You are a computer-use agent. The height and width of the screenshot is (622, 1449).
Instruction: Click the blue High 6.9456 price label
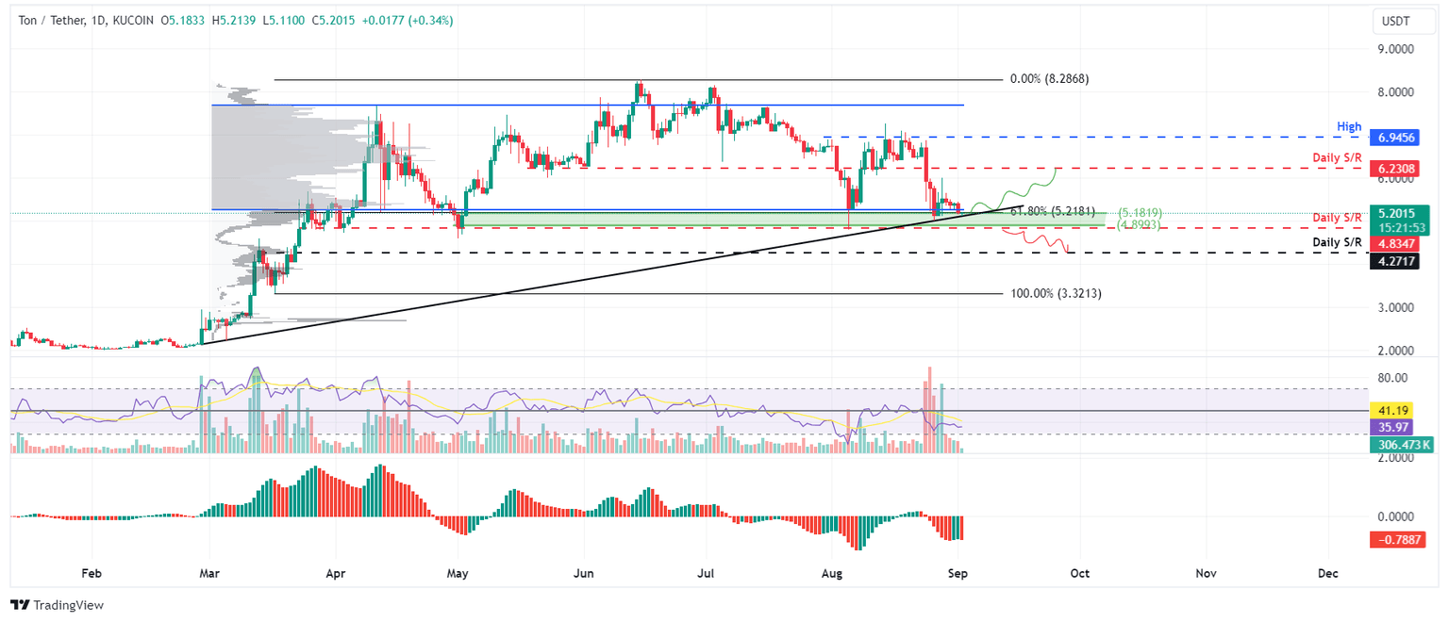pyautogui.click(x=1394, y=138)
